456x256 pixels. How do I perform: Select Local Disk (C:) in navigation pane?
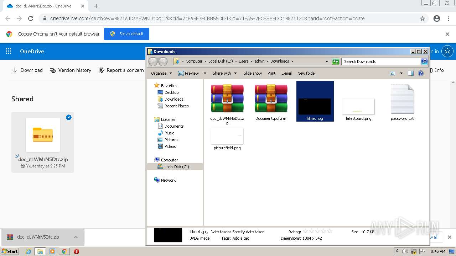click(173, 167)
